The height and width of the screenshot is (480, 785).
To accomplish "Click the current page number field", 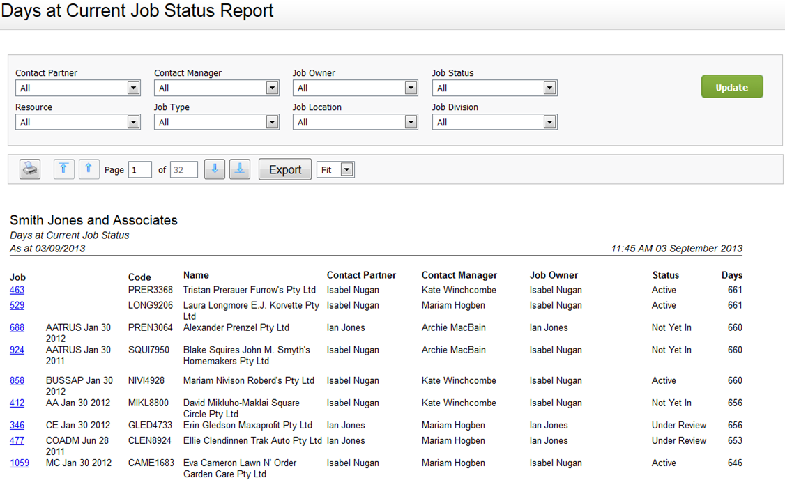I will [x=139, y=170].
